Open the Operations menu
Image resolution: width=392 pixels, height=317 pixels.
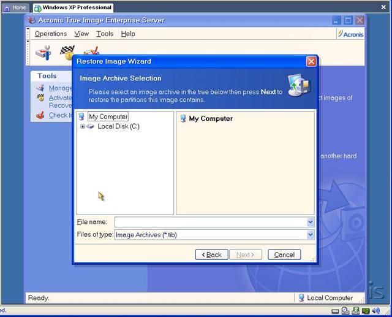click(x=51, y=34)
